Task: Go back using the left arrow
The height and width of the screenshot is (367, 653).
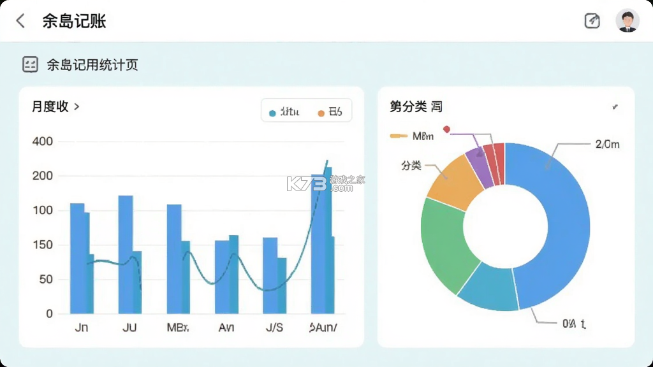Action: tap(20, 21)
